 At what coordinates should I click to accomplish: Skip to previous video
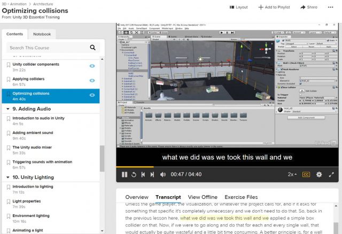tap(143, 174)
